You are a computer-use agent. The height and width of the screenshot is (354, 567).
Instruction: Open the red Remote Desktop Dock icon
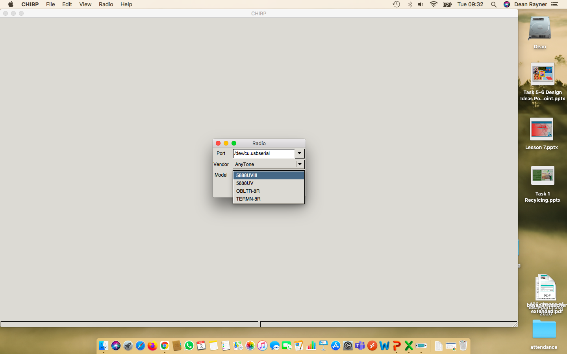372,346
